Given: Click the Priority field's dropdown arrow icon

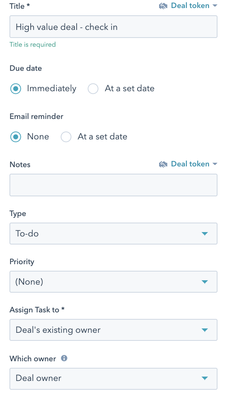Looking at the screenshot, I should pyautogui.click(x=205, y=282).
